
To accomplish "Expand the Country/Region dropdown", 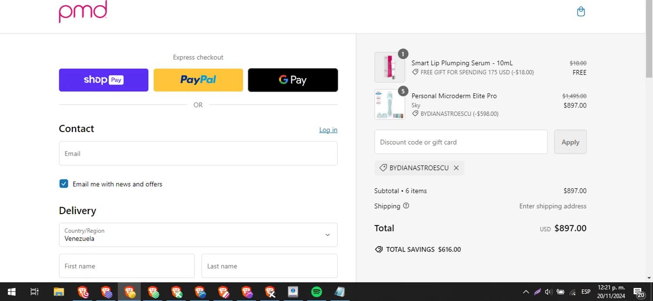I will point(198,235).
